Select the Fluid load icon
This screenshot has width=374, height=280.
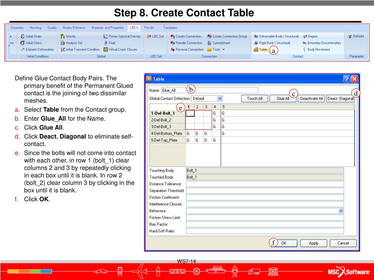(x=106, y=43)
